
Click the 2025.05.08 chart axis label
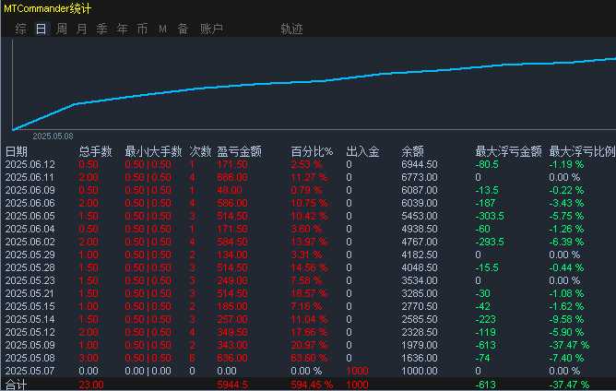tap(53, 136)
